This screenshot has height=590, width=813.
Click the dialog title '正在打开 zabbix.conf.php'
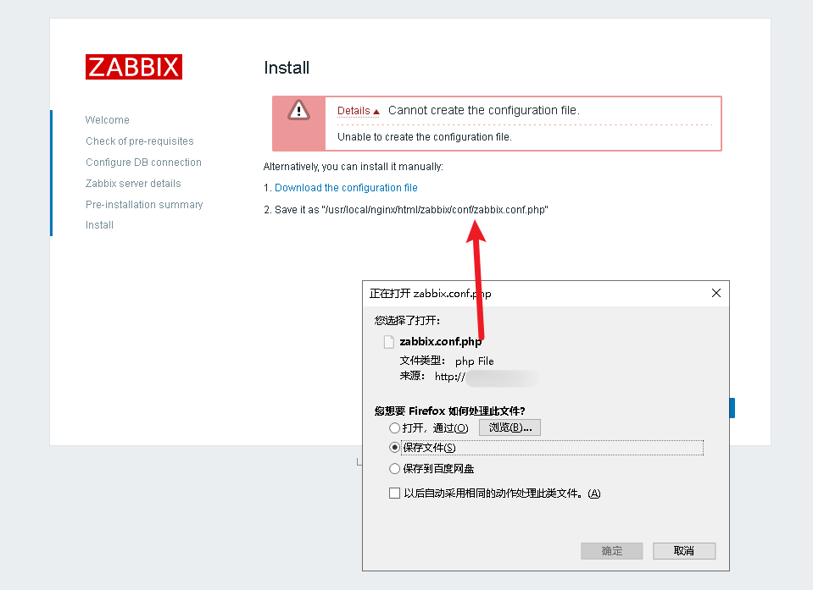[x=431, y=294]
